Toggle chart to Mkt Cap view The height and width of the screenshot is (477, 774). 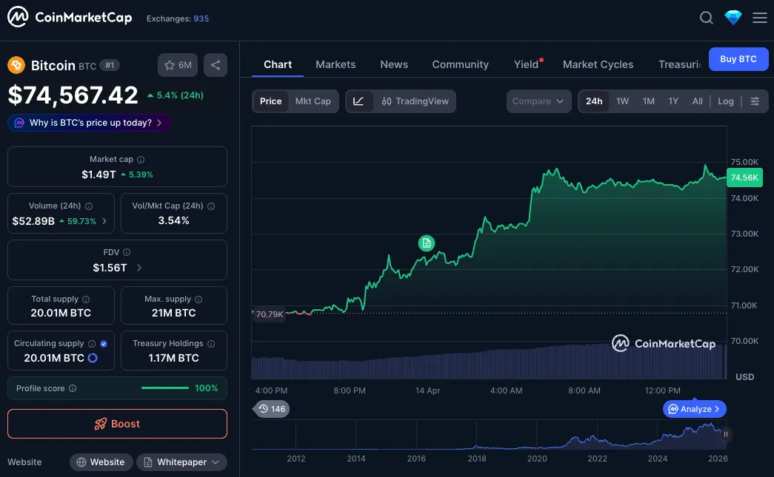pos(313,101)
